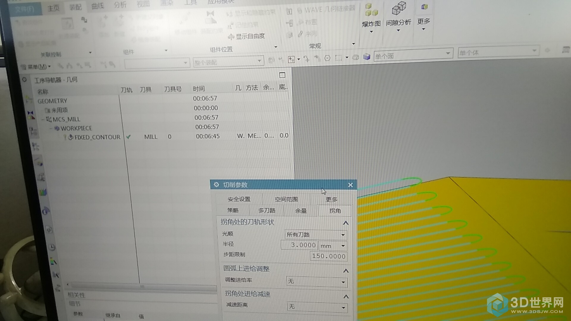The image size is (571, 321).
Task: Click the 未用项 folder icon
Action: coord(47,110)
